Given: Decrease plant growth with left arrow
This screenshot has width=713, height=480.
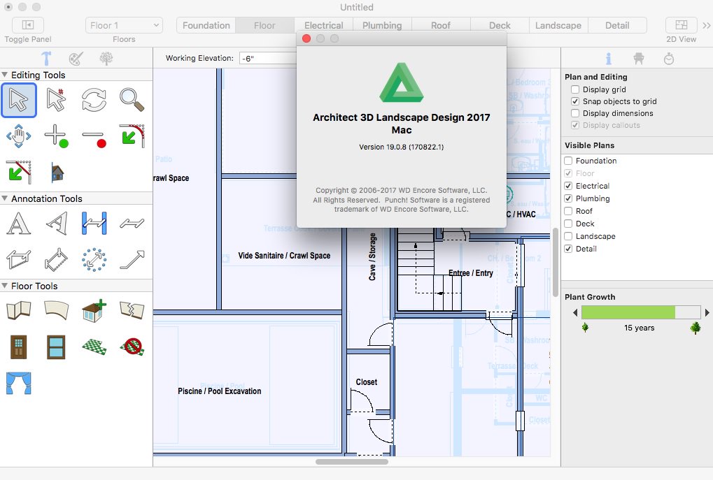Looking at the screenshot, I should (575, 312).
